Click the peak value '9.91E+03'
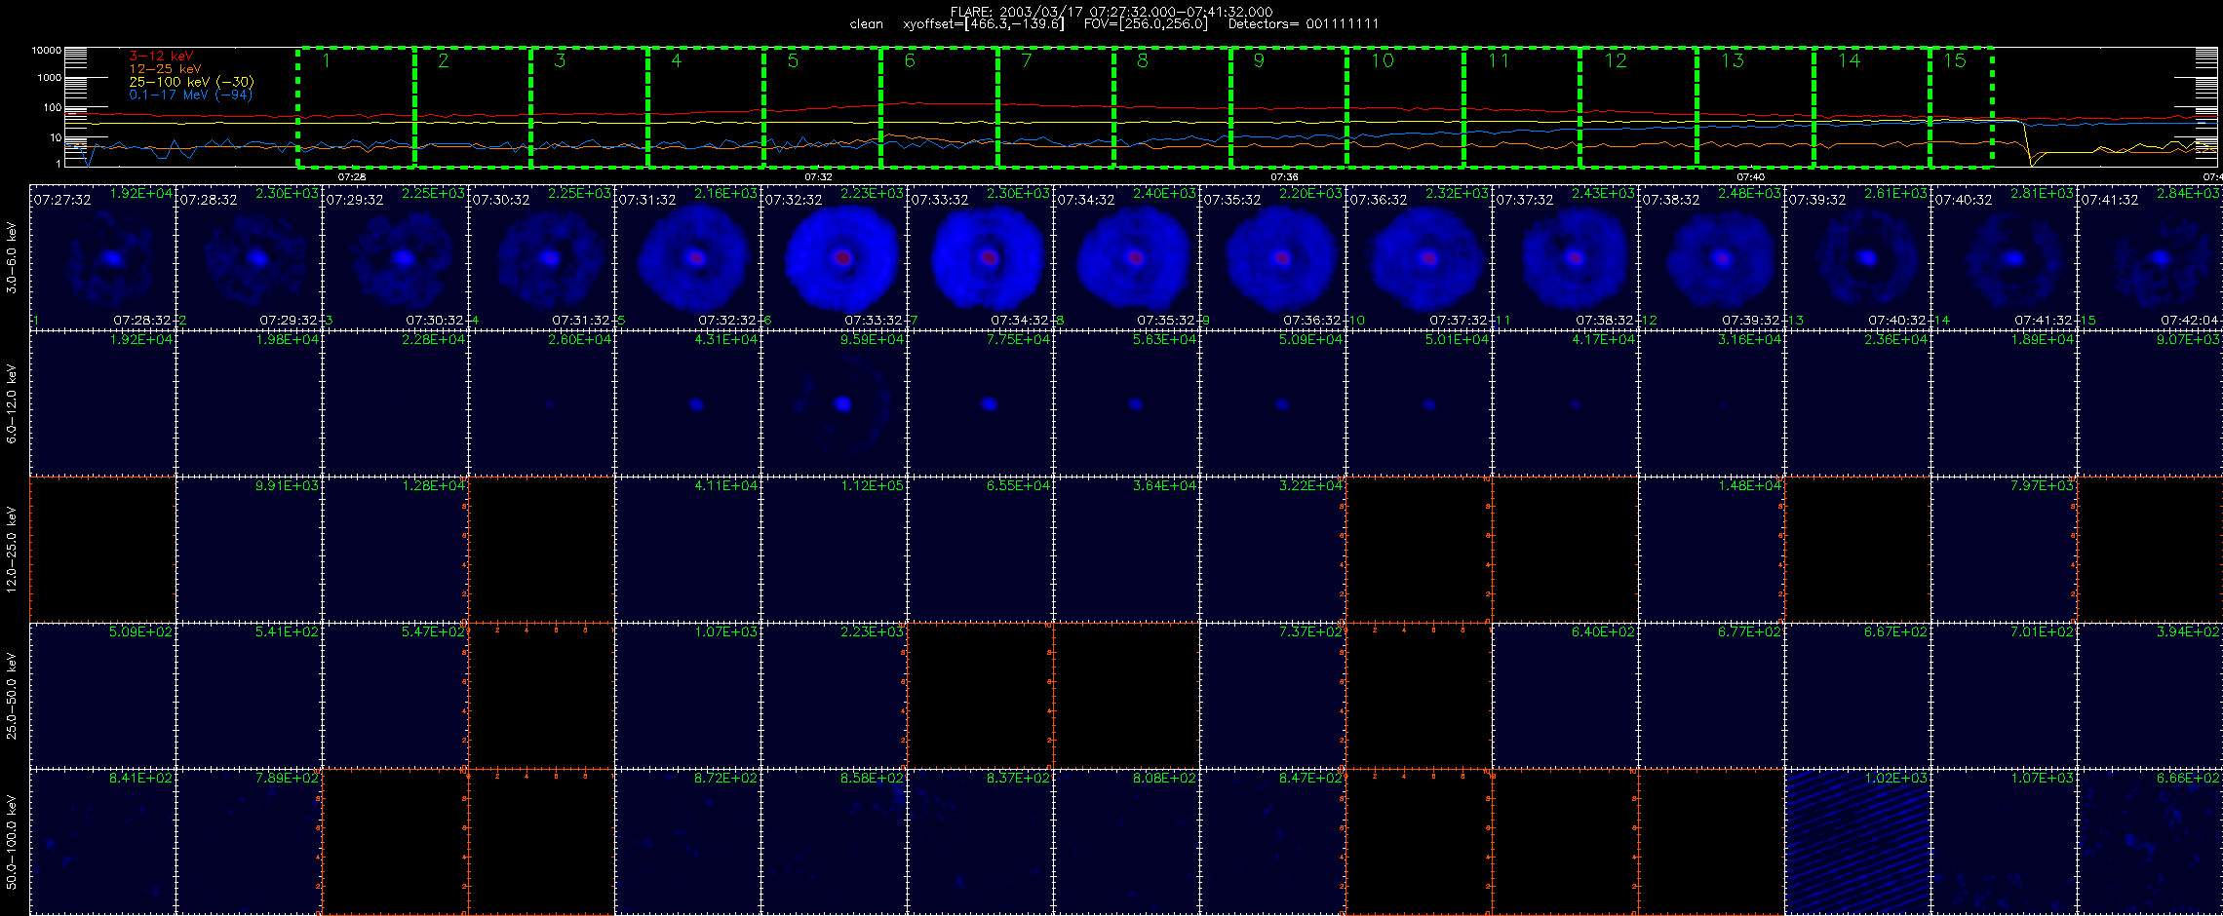2223x916 pixels. pyautogui.click(x=288, y=485)
